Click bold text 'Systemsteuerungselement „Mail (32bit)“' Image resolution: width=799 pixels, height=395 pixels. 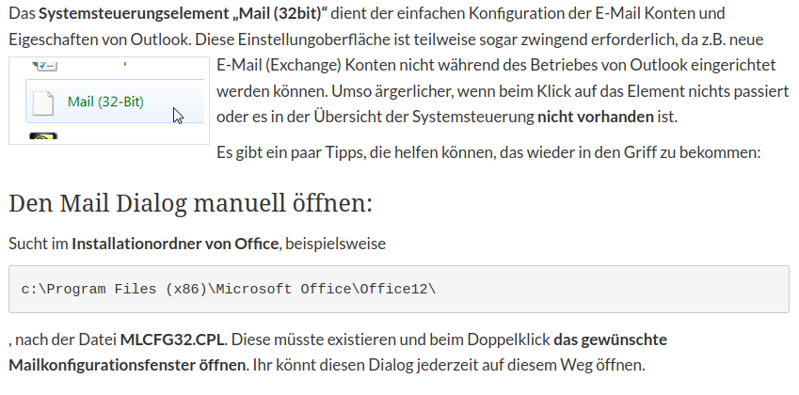[184, 13]
